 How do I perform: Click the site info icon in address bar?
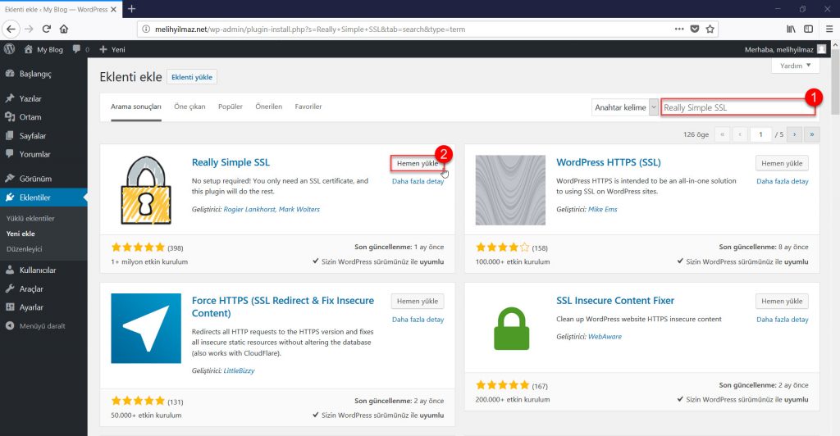coord(146,30)
